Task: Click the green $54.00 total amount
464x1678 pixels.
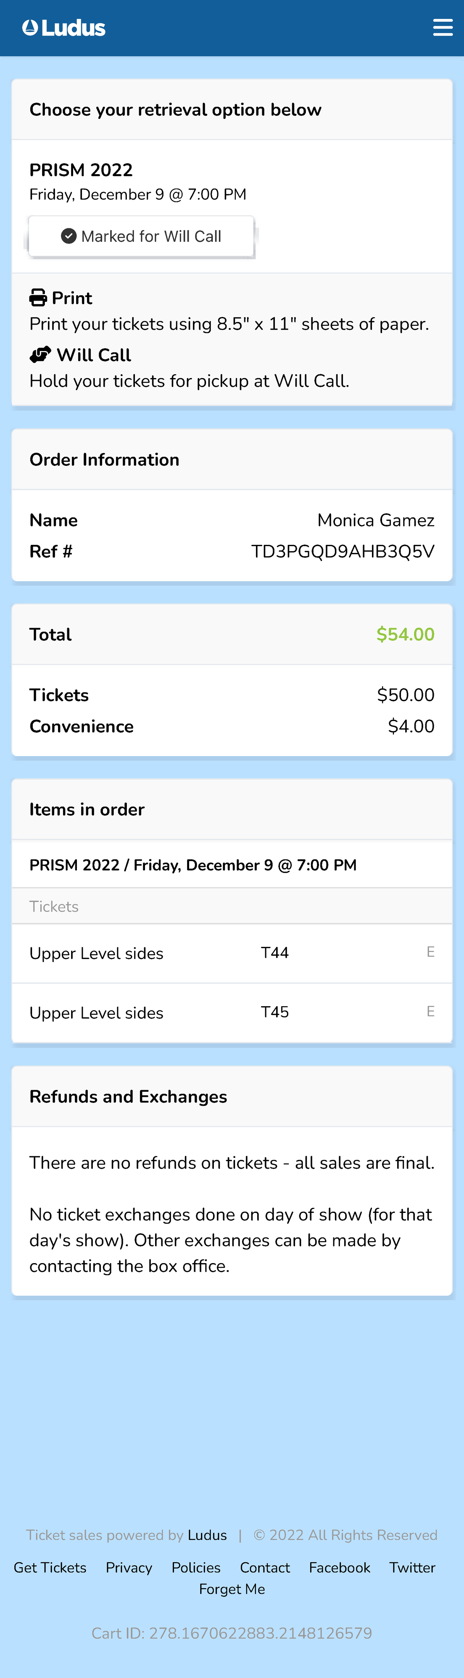Action: tap(405, 634)
